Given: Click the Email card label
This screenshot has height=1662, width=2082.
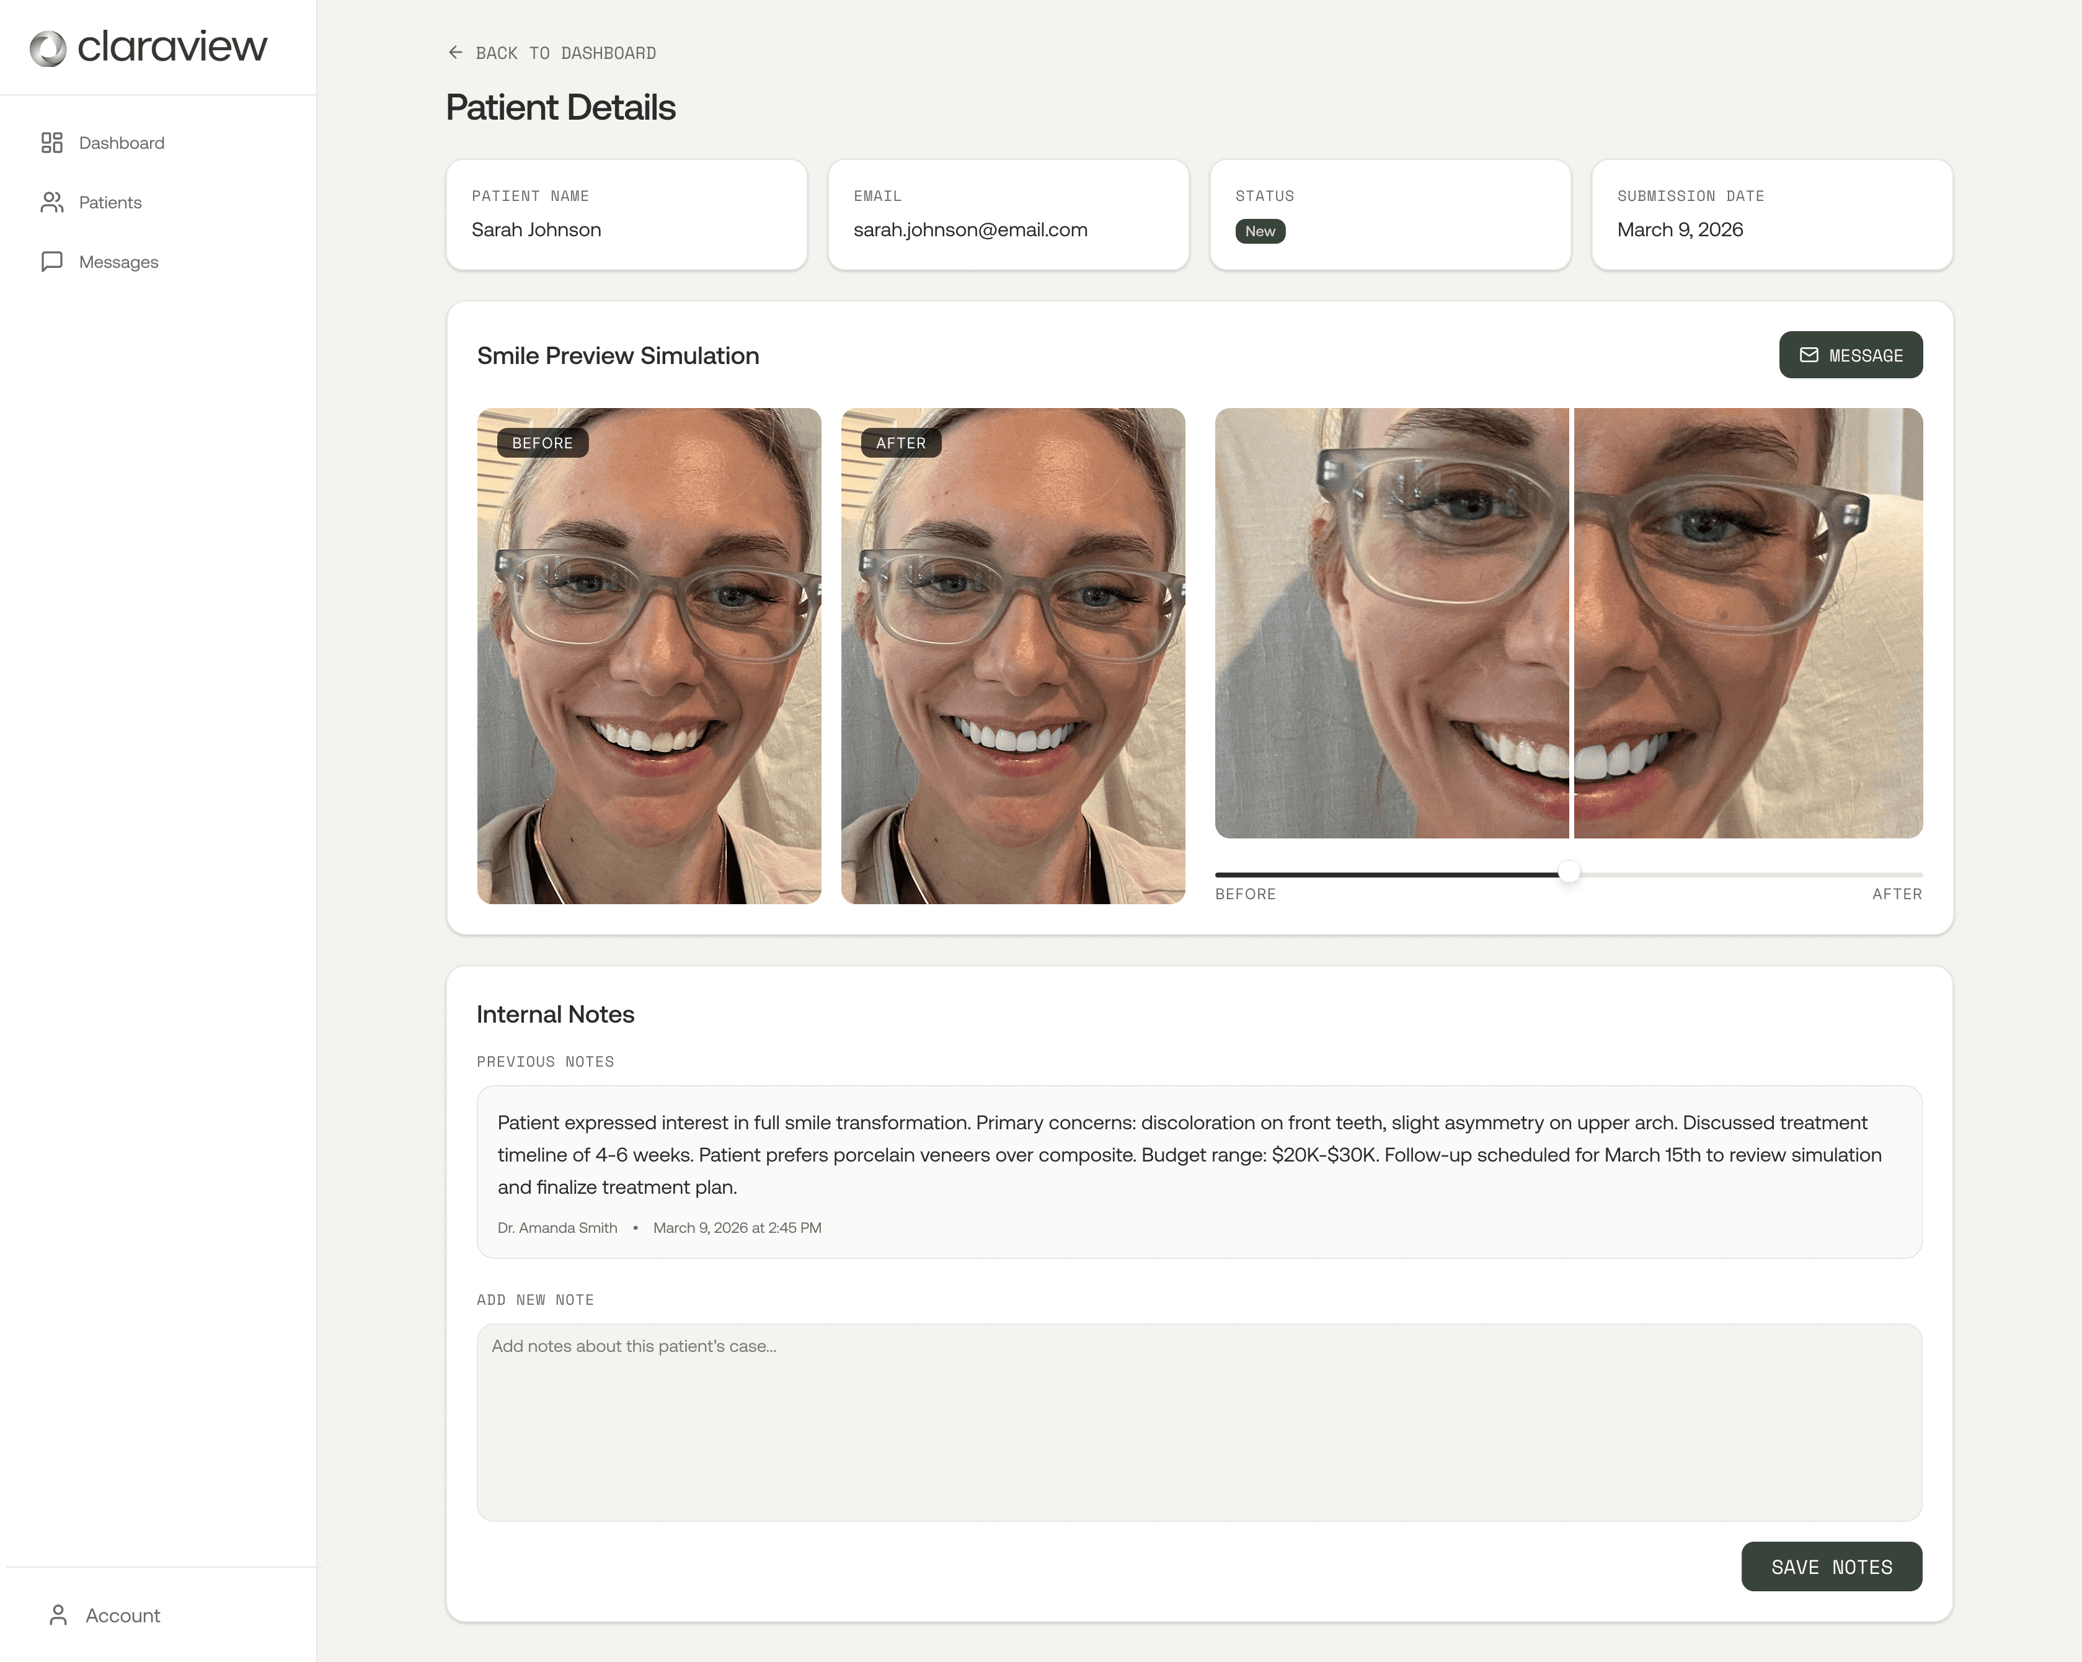Looking at the screenshot, I should pos(877,196).
